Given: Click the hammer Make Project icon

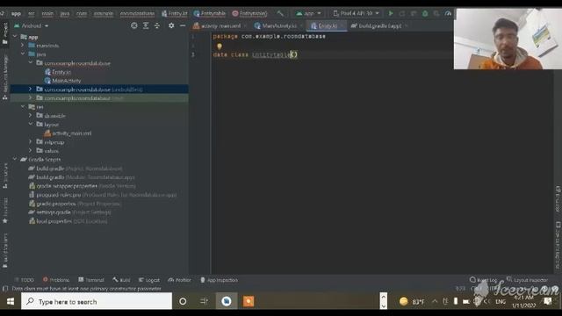Looking at the screenshot, I should click(280, 14).
